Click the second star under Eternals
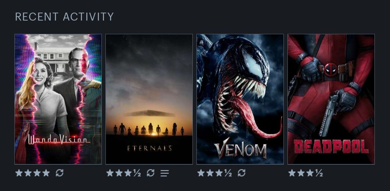The height and width of the screenshot is (191, 390). 119,173
